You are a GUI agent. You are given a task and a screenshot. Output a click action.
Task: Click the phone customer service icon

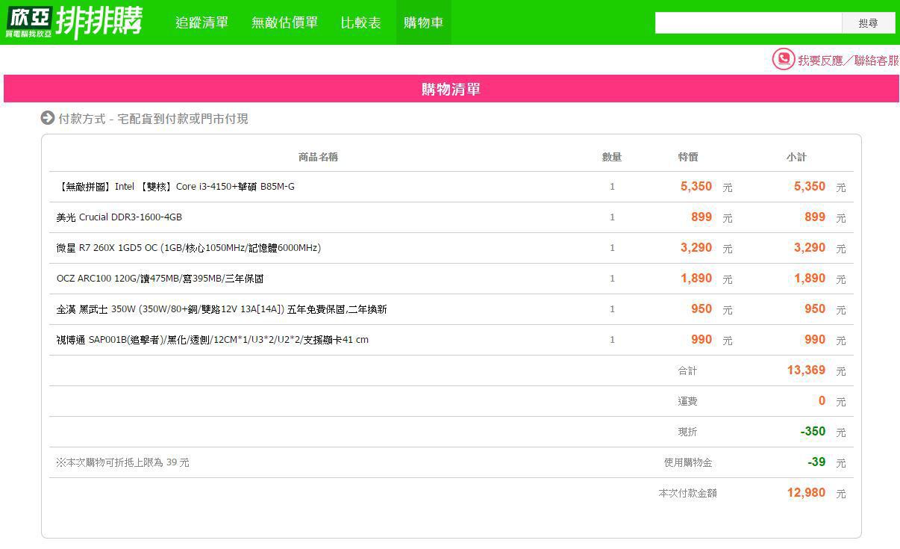[783, 59]
